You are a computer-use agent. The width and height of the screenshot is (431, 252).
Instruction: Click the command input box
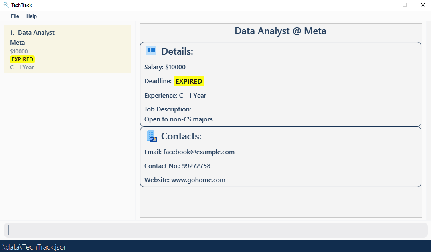click(x=216, y=230)
